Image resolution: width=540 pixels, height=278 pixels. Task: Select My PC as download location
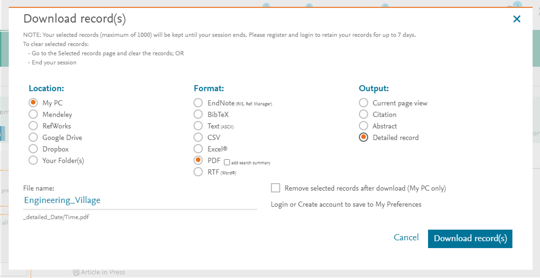pos(33,103)
